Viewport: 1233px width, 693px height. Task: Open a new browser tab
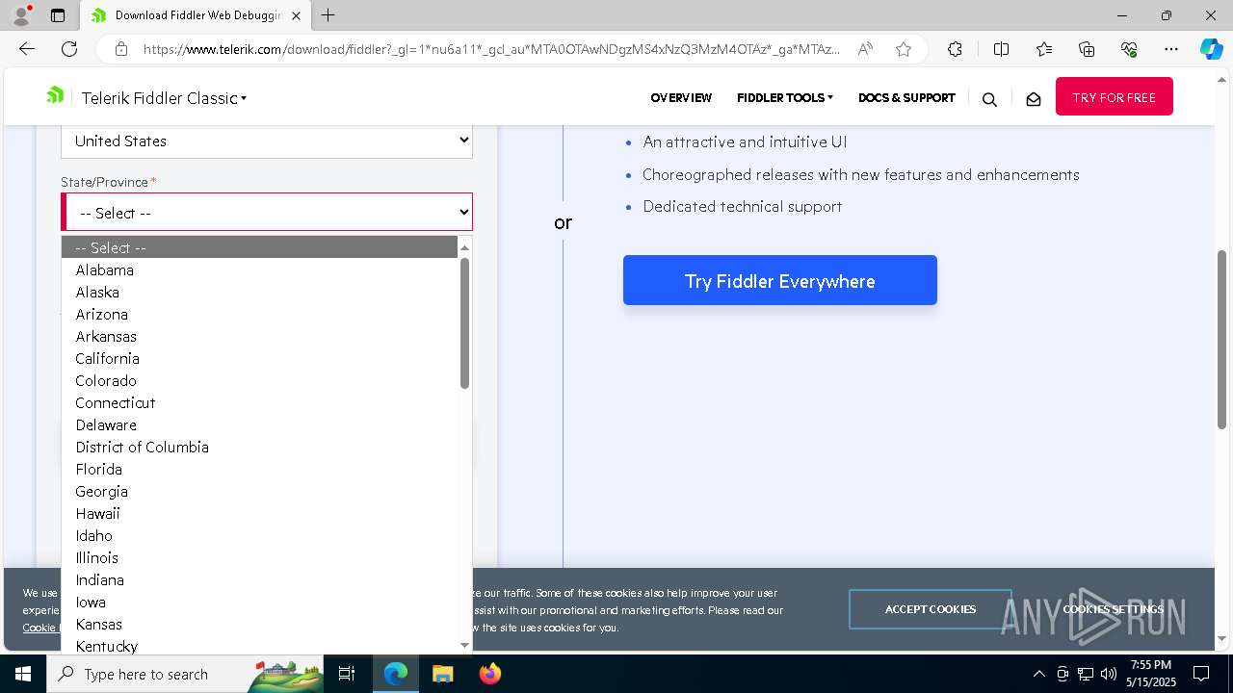pyautogui.click(x=328, y=15)
